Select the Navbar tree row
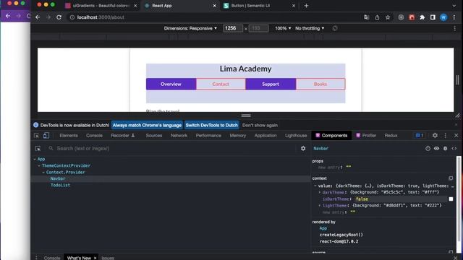The width and height of the screenshot is (463, 260). (171, 178)
